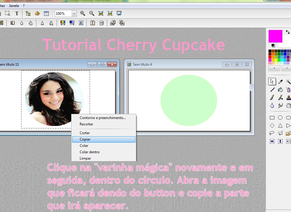Click the 100% zoom input field

(63, 14)
